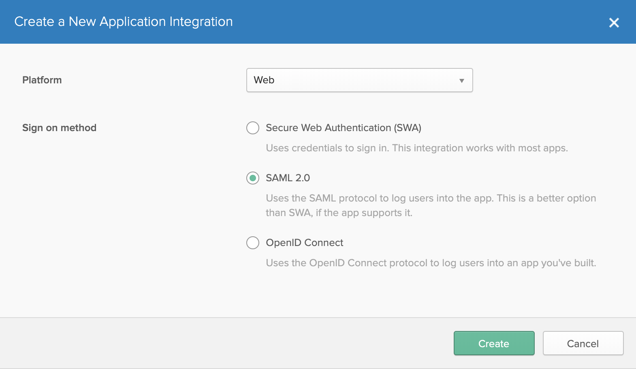The width and height of the screenshot is (636, 369).
Task: Click the Platform field label
Action: coord(42,80)
